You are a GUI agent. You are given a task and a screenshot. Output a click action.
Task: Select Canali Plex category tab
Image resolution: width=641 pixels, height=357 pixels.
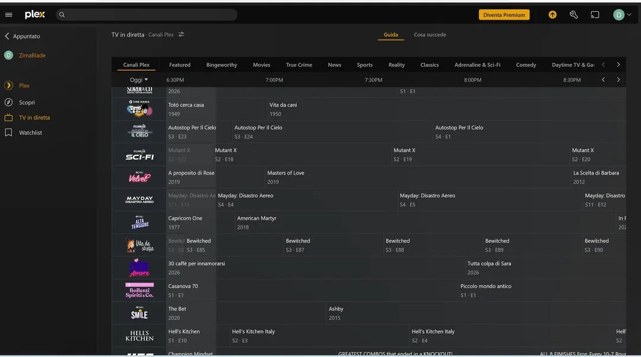click(136, 65)
